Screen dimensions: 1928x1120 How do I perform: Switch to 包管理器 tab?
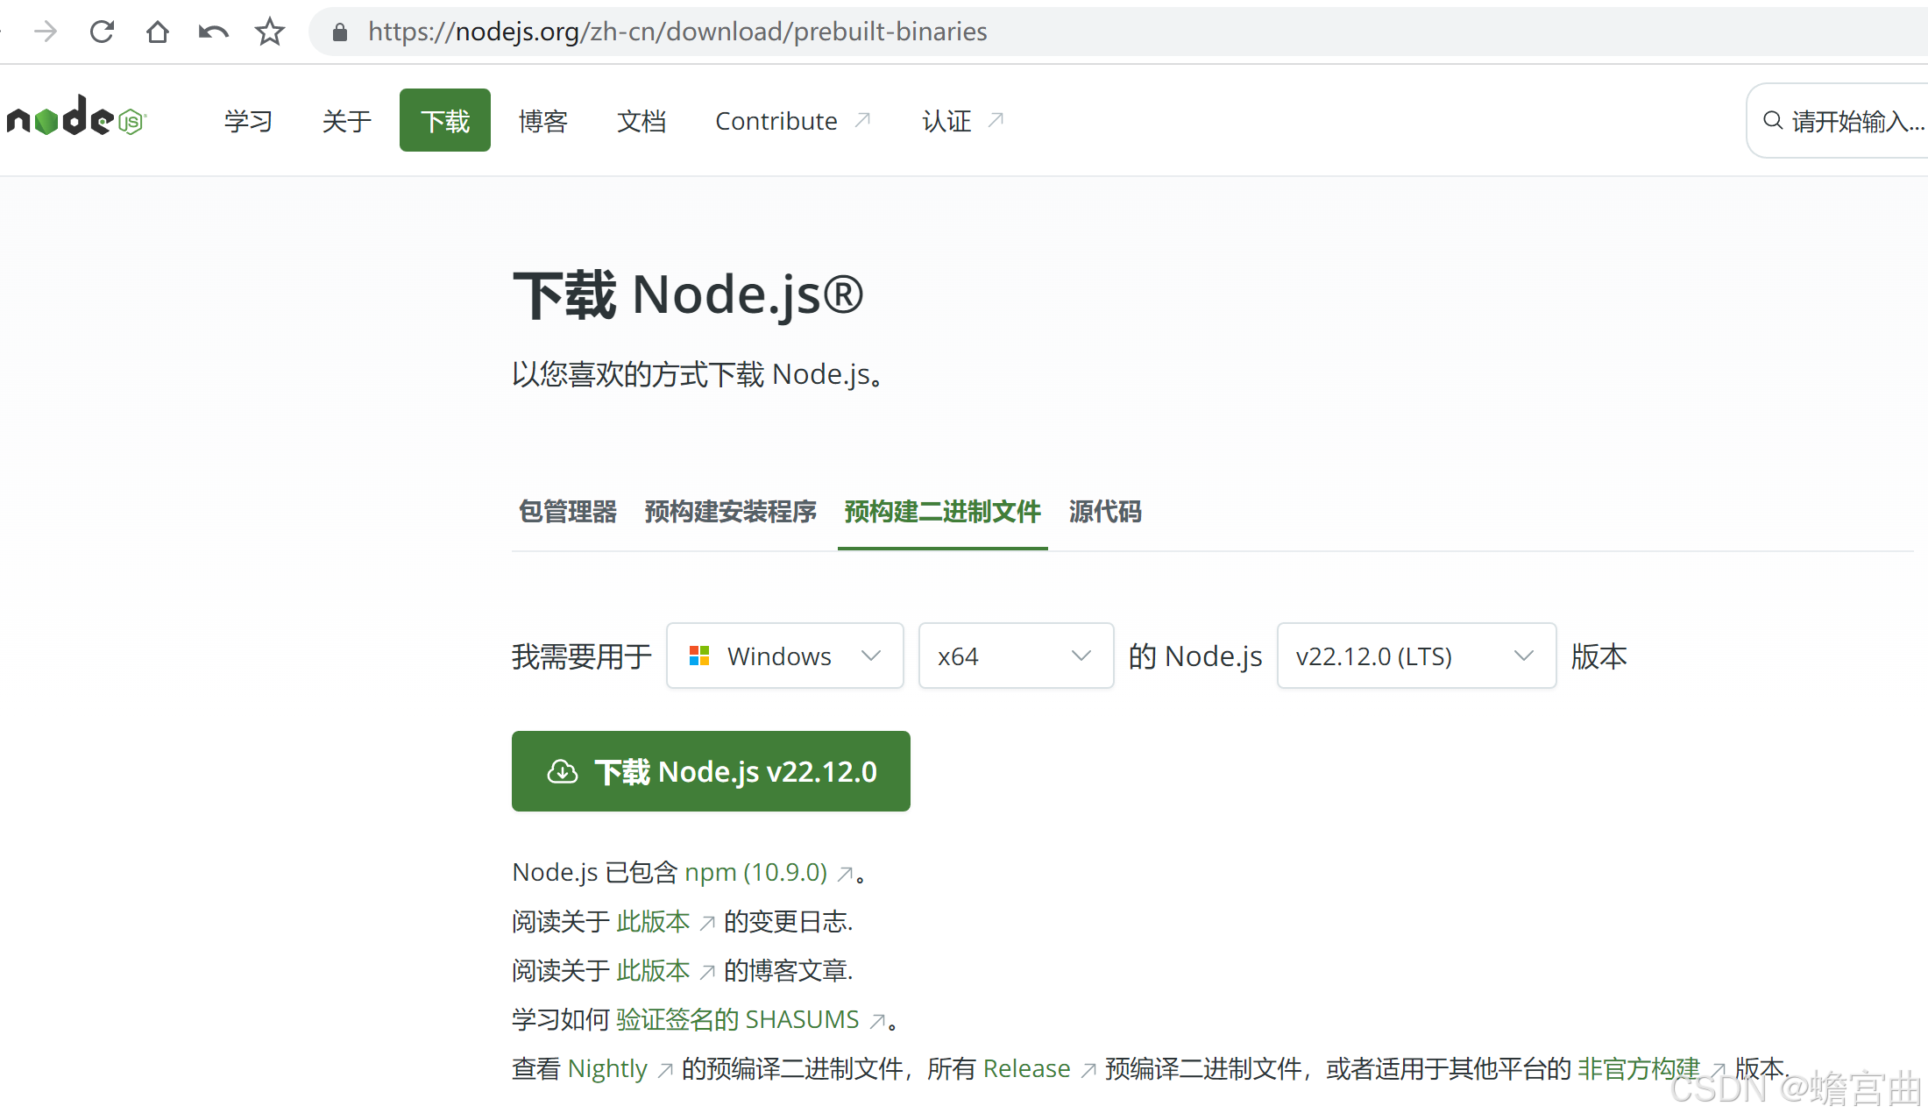coord(568,512)
